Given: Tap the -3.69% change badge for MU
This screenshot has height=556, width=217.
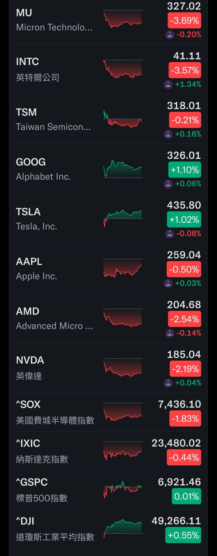Looking at the screenshot, I should (x=184, y=21).
